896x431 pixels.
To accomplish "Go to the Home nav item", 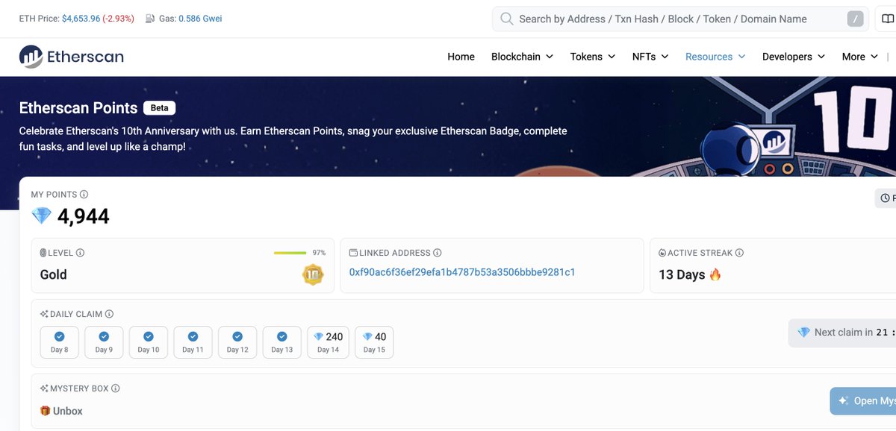I will [x=461, y=57].
